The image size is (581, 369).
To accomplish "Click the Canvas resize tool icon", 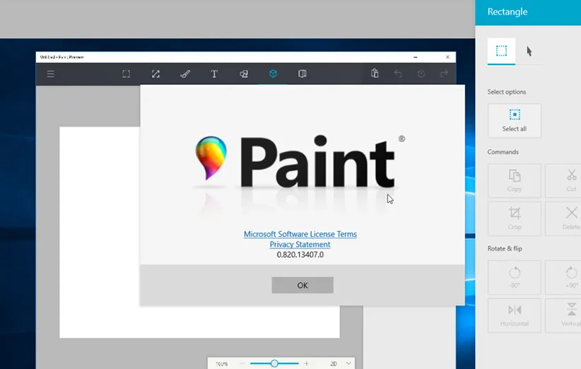I will pyautogui.click(x=155, y=74).
